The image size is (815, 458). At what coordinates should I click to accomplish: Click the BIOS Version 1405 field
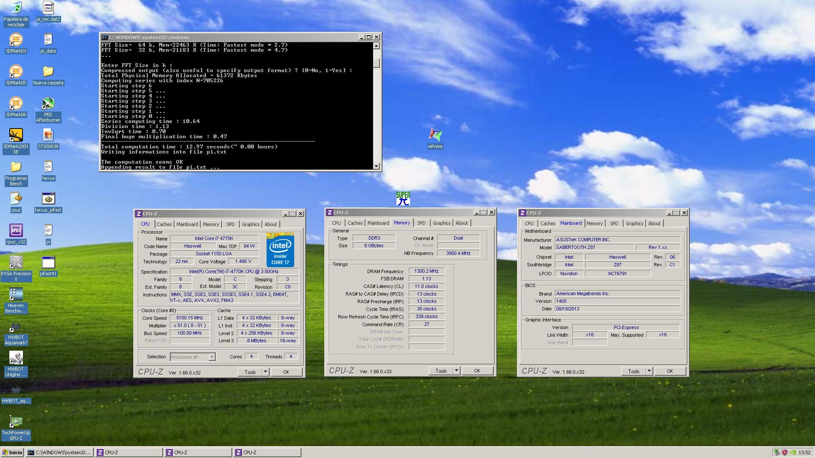pyautogui.click(x=617, y=301)
